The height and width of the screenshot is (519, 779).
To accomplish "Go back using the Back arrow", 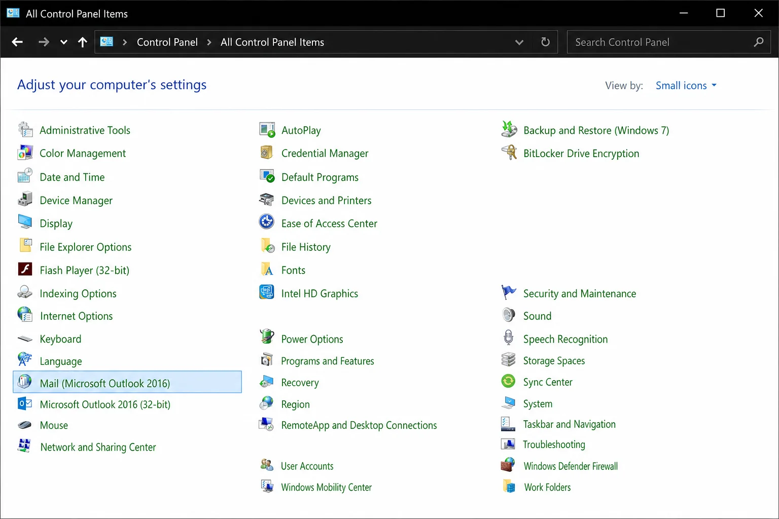I will point(17,42).
